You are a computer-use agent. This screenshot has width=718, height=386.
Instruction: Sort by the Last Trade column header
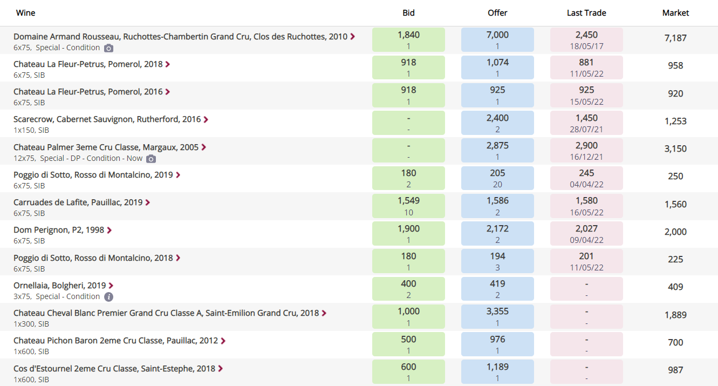586,12
